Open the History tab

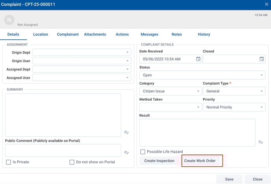tap(204, 34)
